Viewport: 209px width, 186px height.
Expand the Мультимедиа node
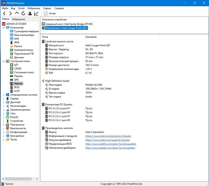(x=4, y=106)
